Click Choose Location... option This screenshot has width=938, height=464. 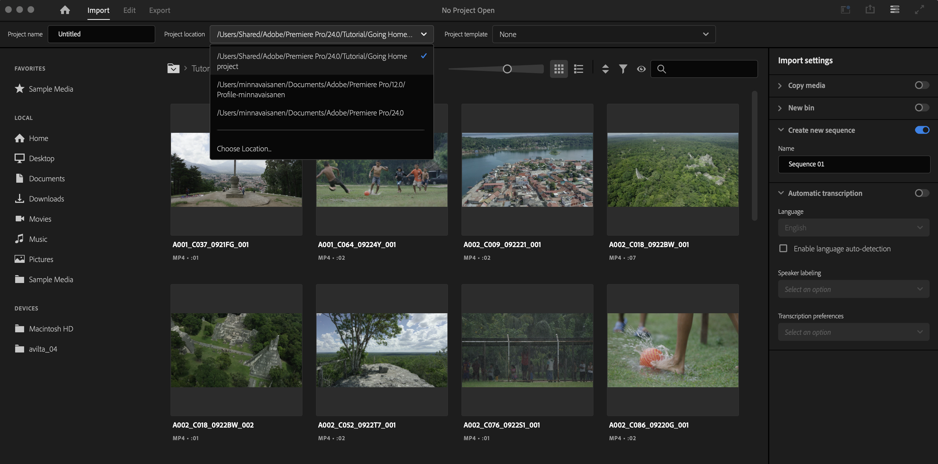pyautogui.click(x=244, y=149)
